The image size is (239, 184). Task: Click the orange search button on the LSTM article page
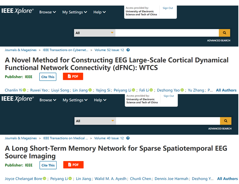(225, 121)
